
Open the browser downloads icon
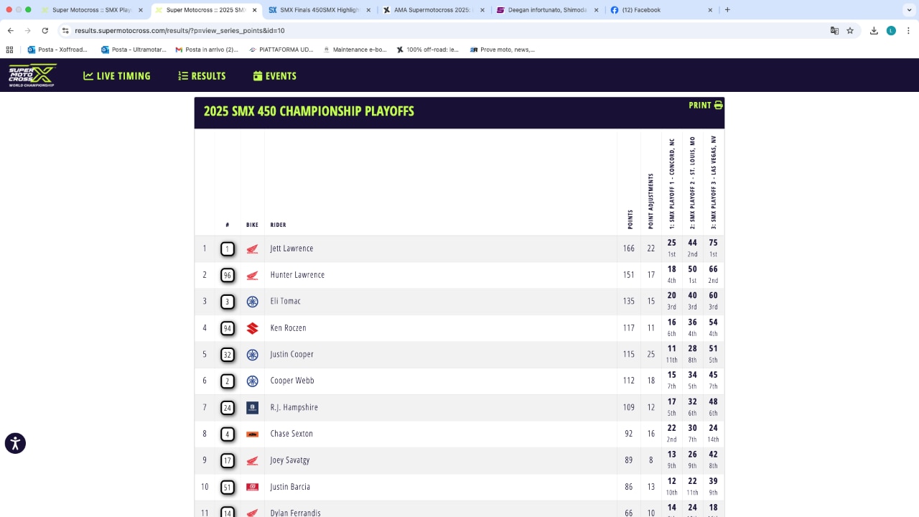tap(874, 31)
